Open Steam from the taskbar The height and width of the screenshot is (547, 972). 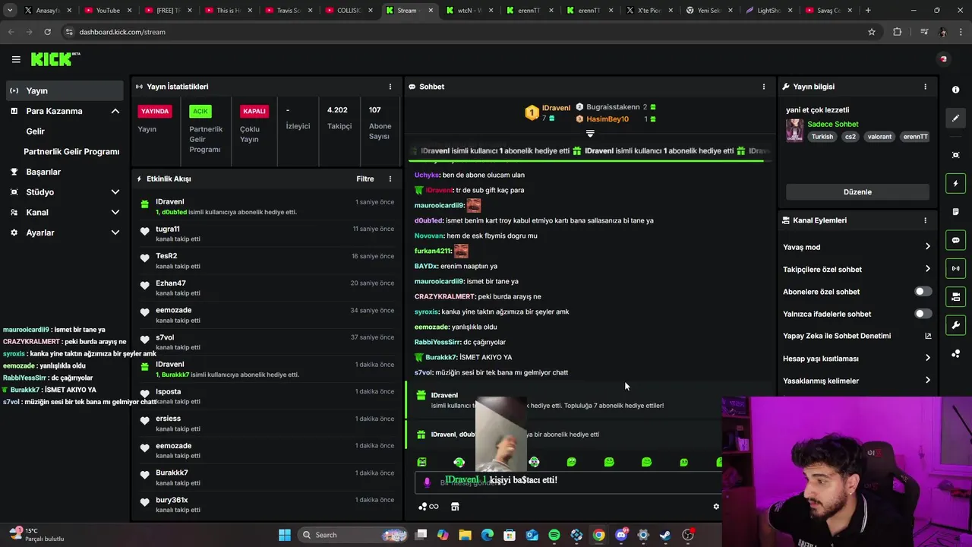pyautogui.click(x=665, y=535)
